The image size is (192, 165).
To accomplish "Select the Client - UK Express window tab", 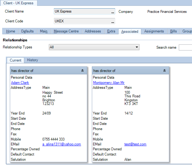I will click(x=18, y=3).
